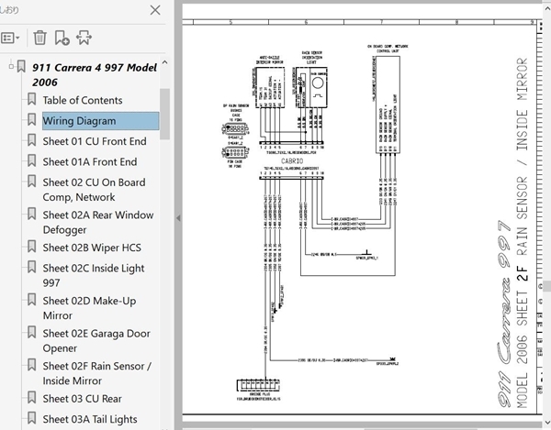Open the bookmark options dropdown menu
Image resolution: width=551 pixels, height=430 pixels.
click(x=10, y=38)
